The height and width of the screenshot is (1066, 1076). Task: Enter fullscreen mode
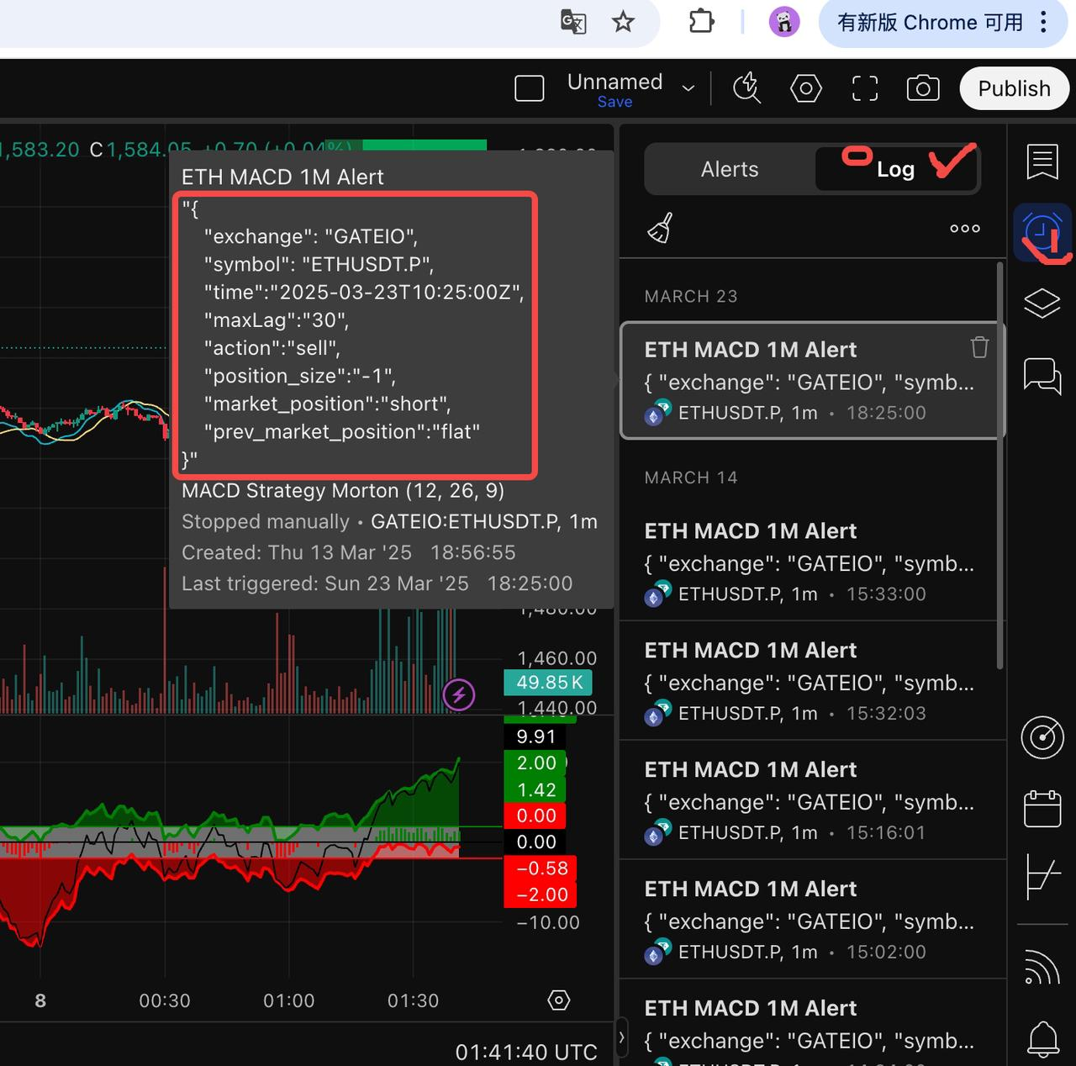tap(865, 88)
